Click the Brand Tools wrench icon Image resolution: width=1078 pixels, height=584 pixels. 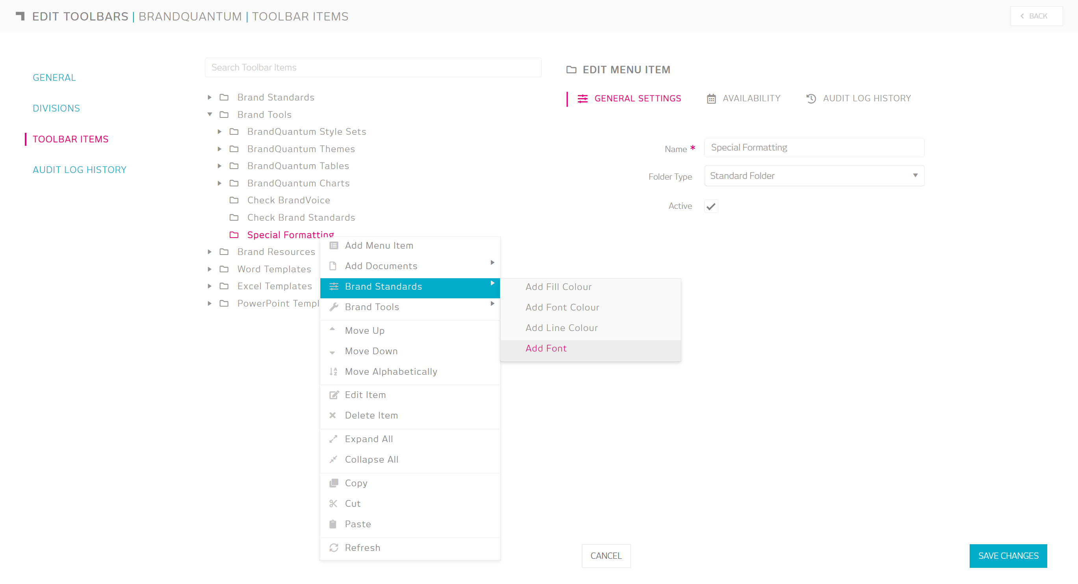coord(334,307)
